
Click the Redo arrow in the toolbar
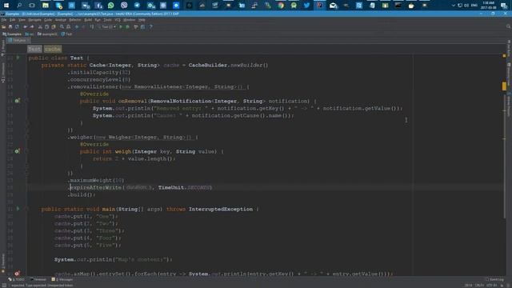point(32,26)
